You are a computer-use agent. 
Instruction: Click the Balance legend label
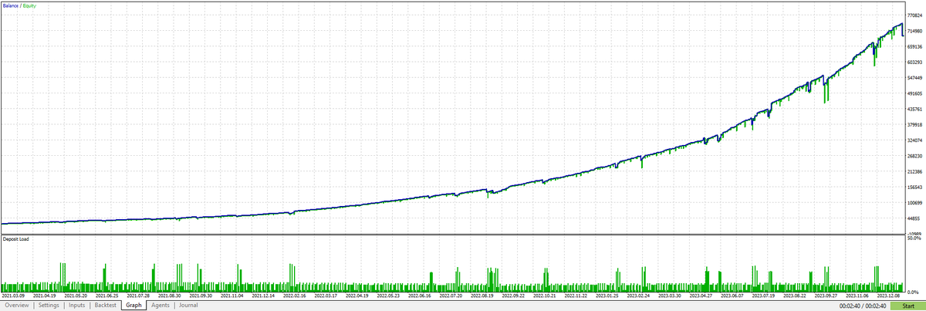(10, 5)
